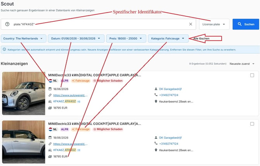Change the Neueste zuerst sort order
This screenshot has width=260, height=166.
tap(242, 64)
